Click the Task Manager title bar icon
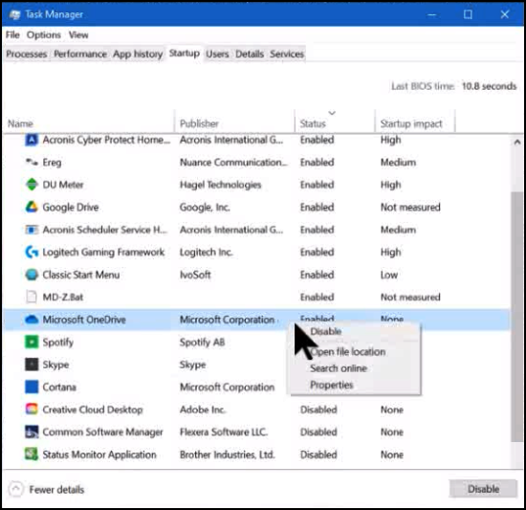 [14, 14]
